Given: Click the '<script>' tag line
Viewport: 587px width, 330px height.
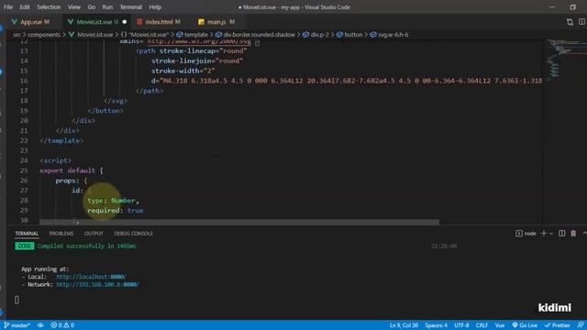Looking at the screenshot, I should 55,160.
